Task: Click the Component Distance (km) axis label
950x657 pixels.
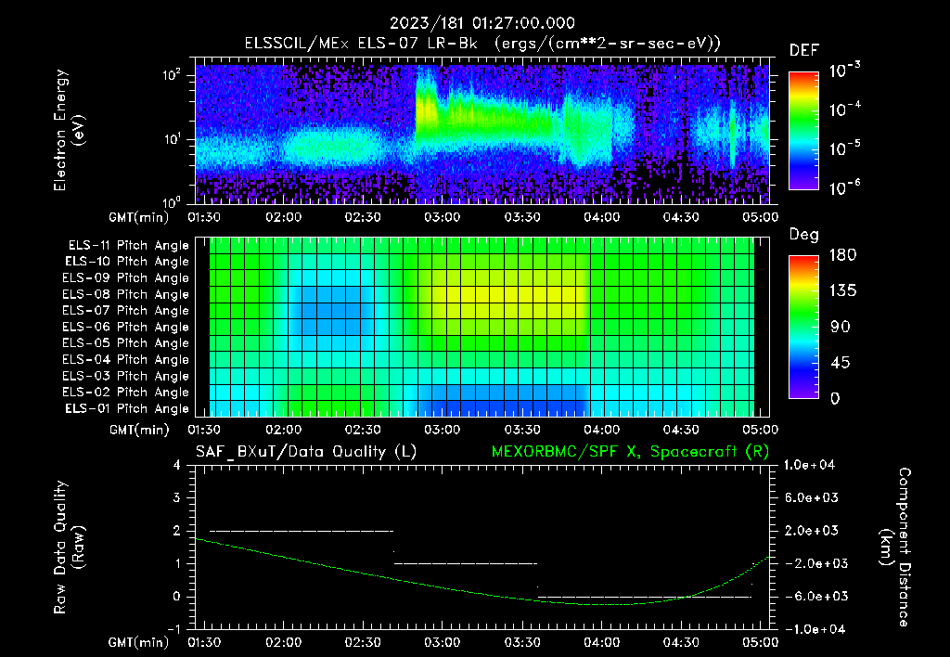Action: coord(895,547)
